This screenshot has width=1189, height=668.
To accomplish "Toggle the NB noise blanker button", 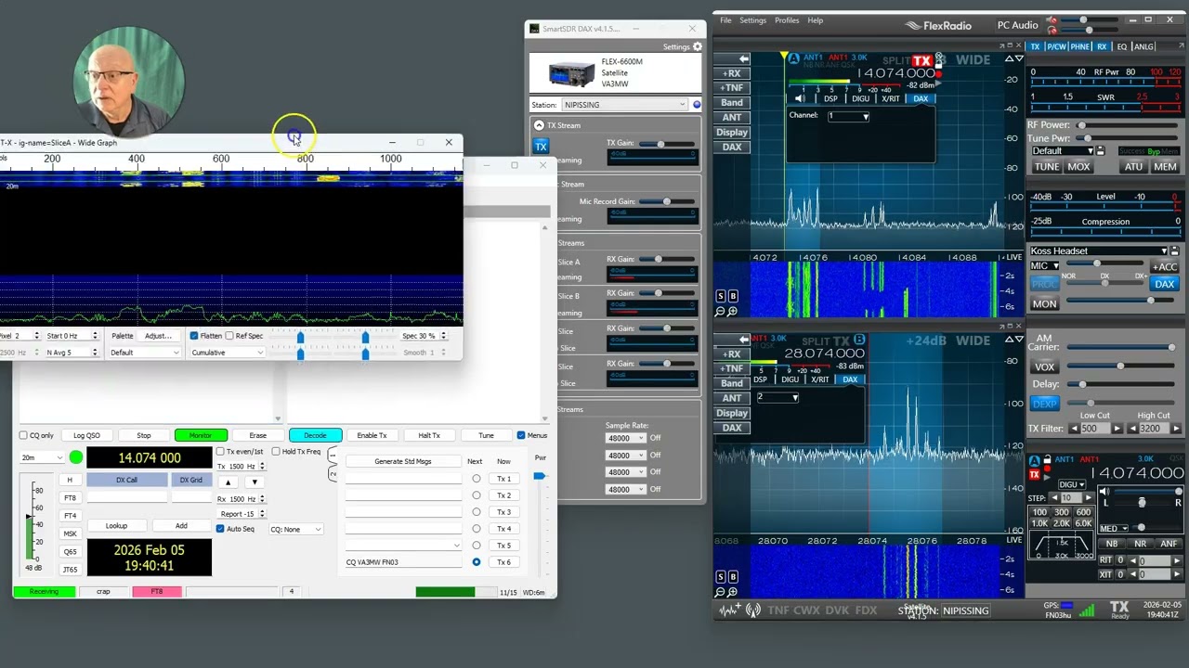I will (1112, 544).
